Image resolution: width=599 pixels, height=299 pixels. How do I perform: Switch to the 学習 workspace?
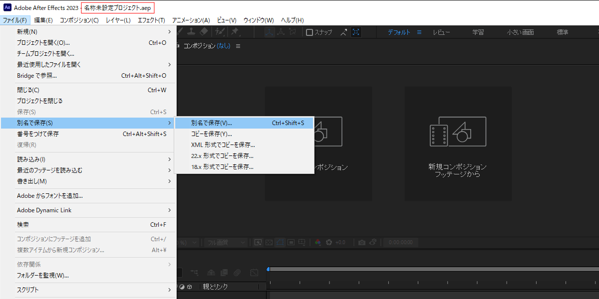point(478,32)
